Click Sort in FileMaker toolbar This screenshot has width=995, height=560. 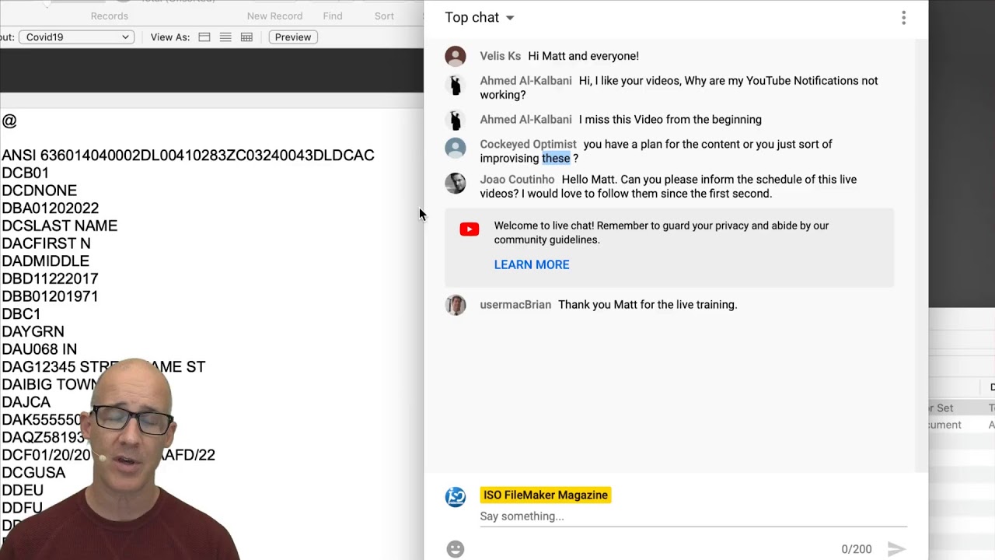pyautogui.click(x=384, y=16)
